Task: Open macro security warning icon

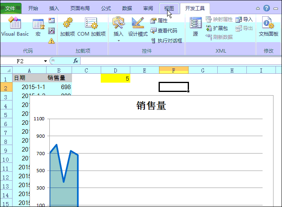Action: tap(51, 41)
